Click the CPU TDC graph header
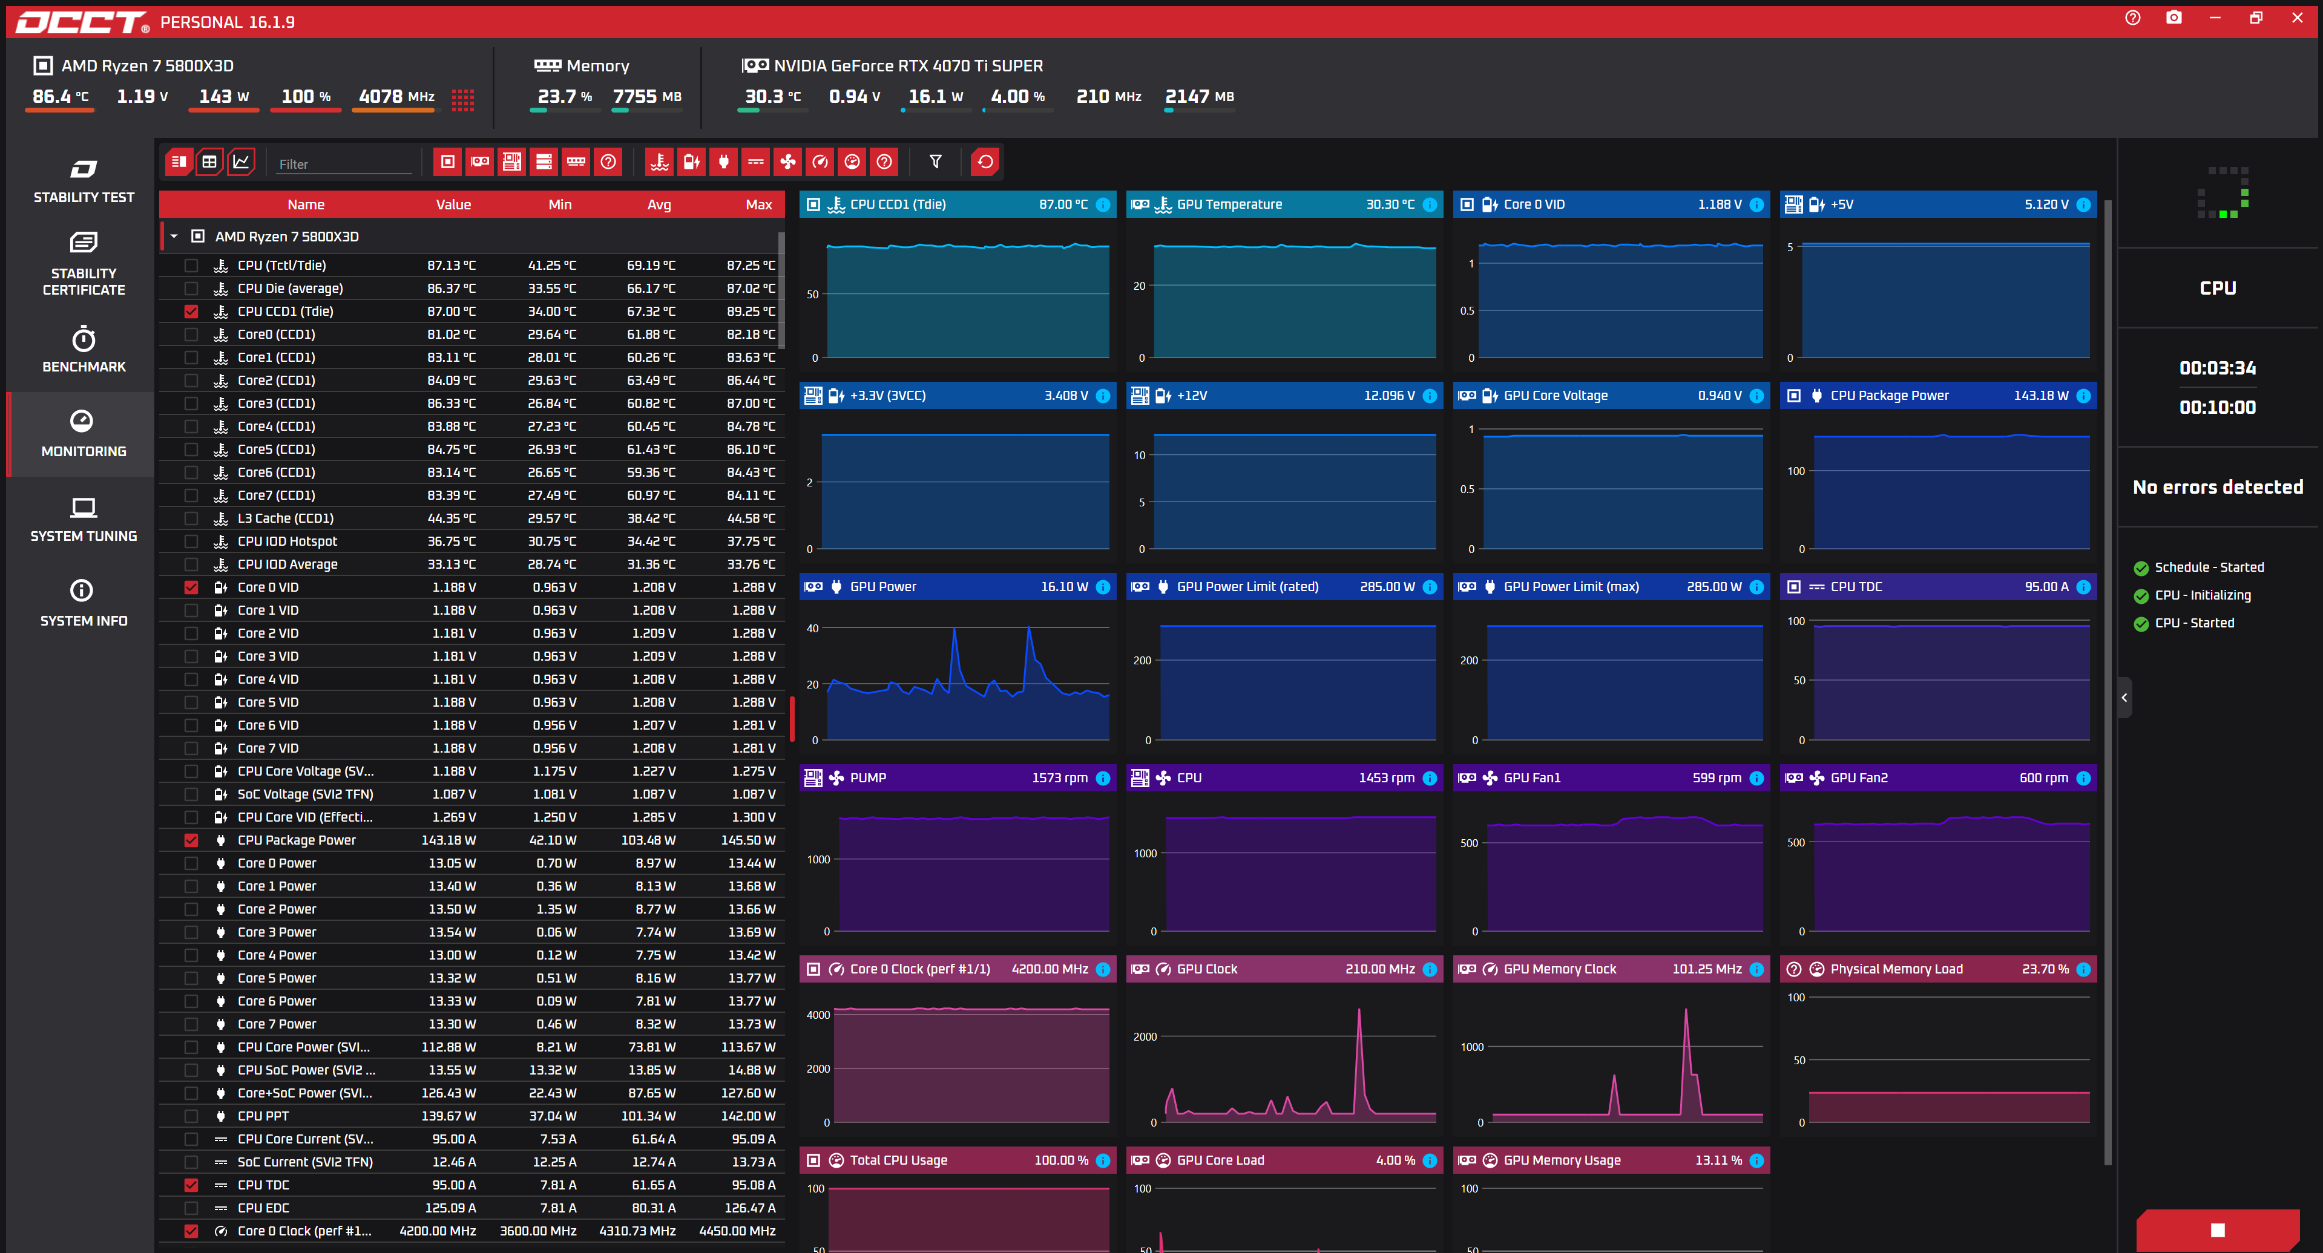2323x1253 pixels. coord(1938,587)
